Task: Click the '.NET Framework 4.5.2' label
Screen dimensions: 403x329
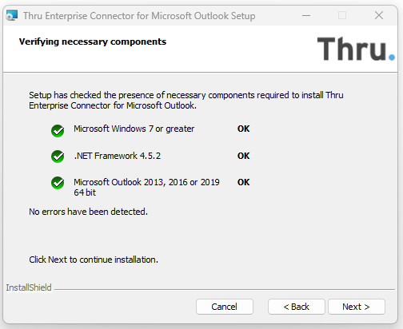Action: point(118,156)
